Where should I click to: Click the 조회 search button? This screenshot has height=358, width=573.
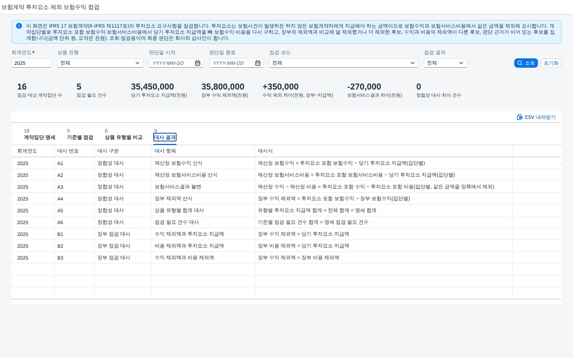(x=526, y=63)
